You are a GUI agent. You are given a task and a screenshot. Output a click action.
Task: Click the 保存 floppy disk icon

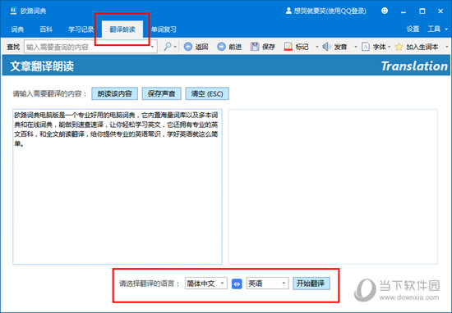click(x=255, y=47)
